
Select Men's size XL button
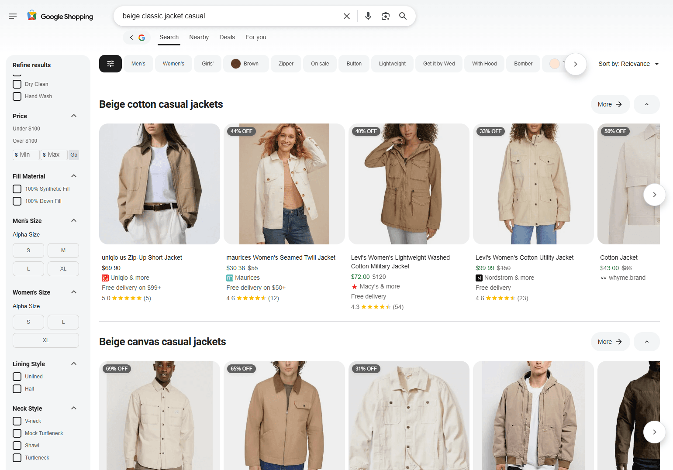(63, 269)
